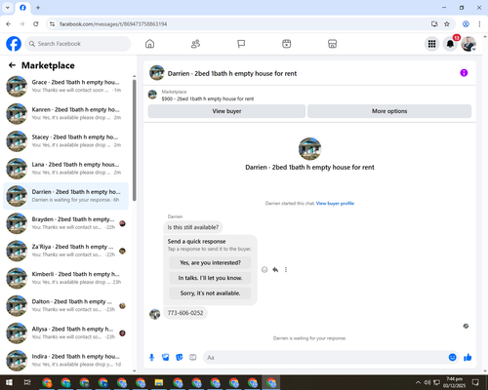Click the $900 listing title in header
The height and width of the screenshot is (390, 488).
pos(208,98)
